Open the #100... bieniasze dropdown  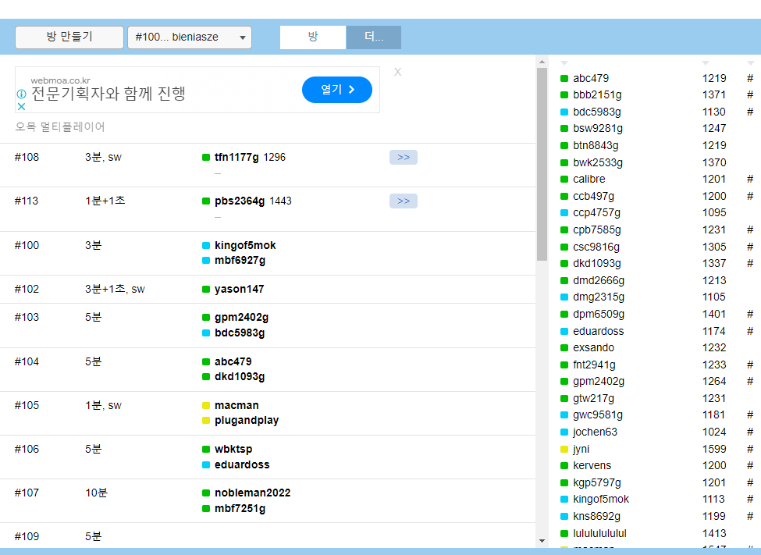click(190, 37)
